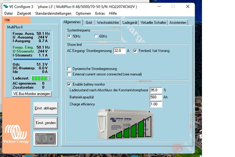Click the U-Ausgang 244 V reading
This screenshot has height=157, width=235.
coord(30,37)
